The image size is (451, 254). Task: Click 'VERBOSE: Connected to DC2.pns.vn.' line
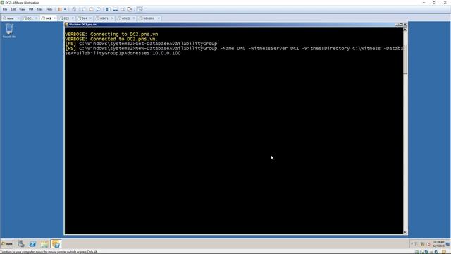click(111, 39)
